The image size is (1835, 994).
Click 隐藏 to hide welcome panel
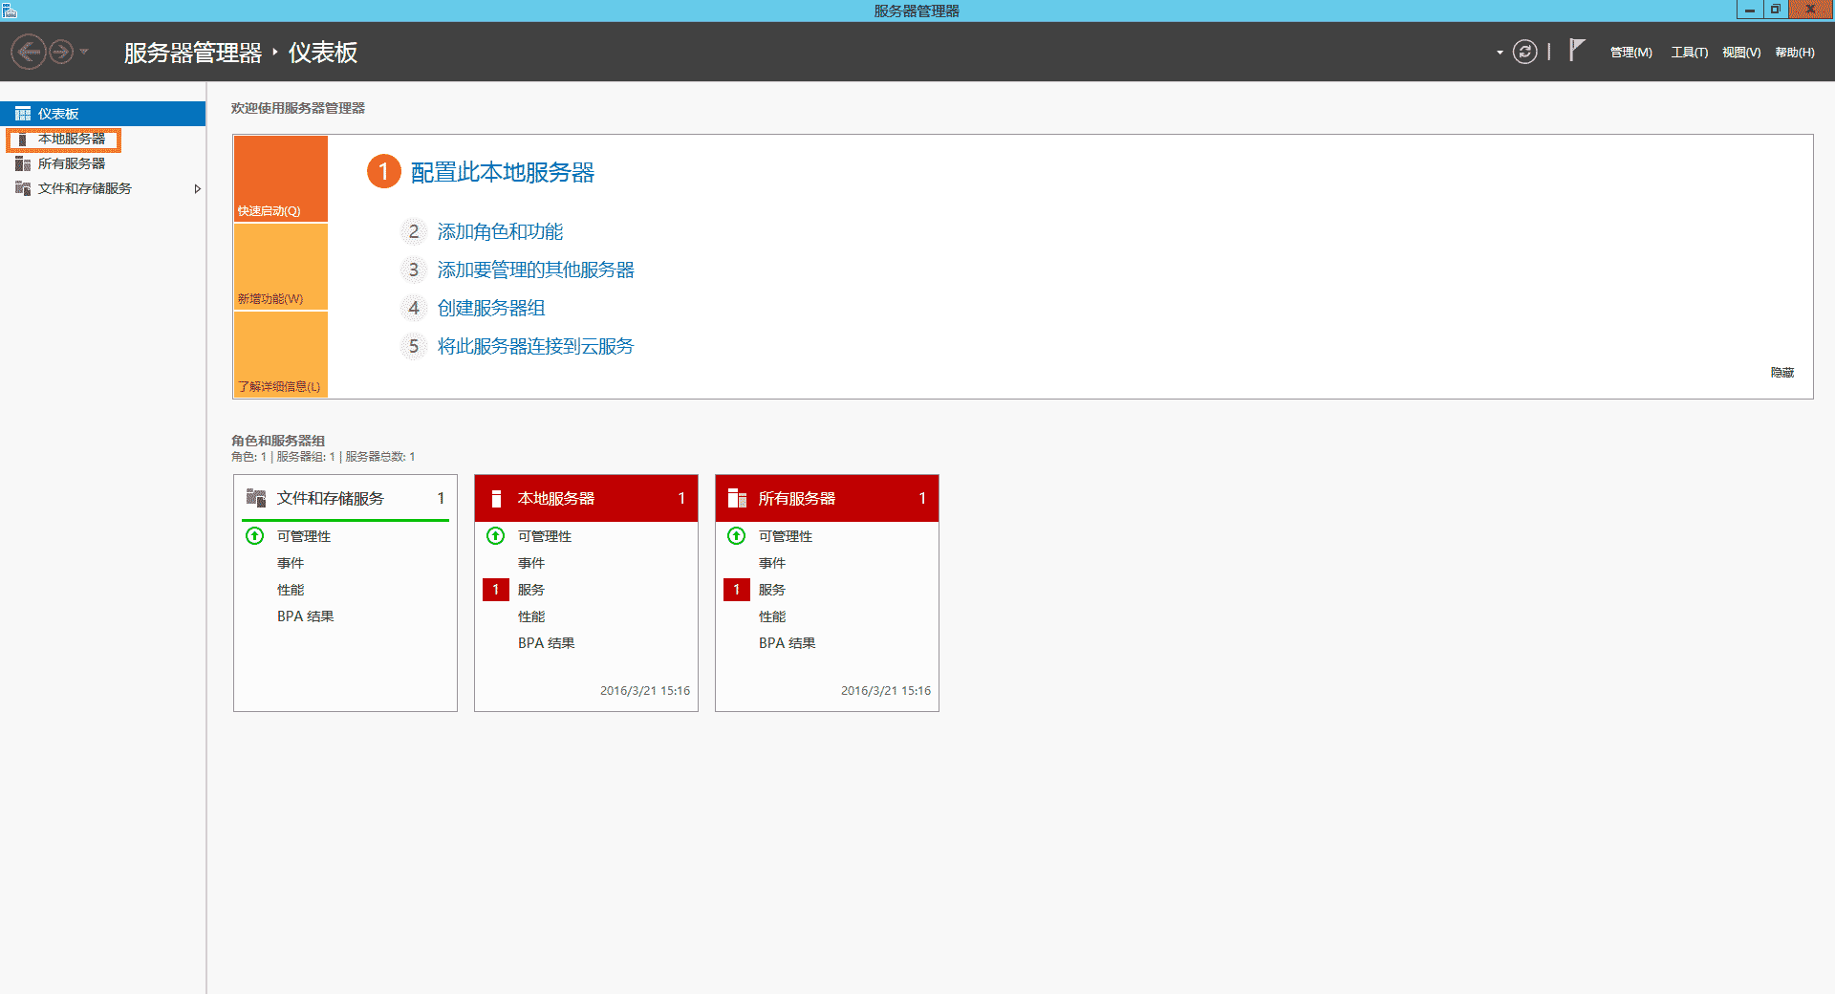[1782, 373]
